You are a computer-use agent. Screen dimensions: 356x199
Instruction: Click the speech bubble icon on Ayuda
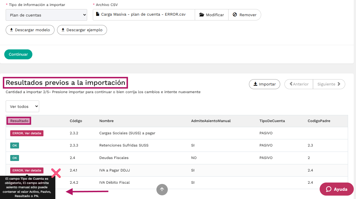coord(329,189)
